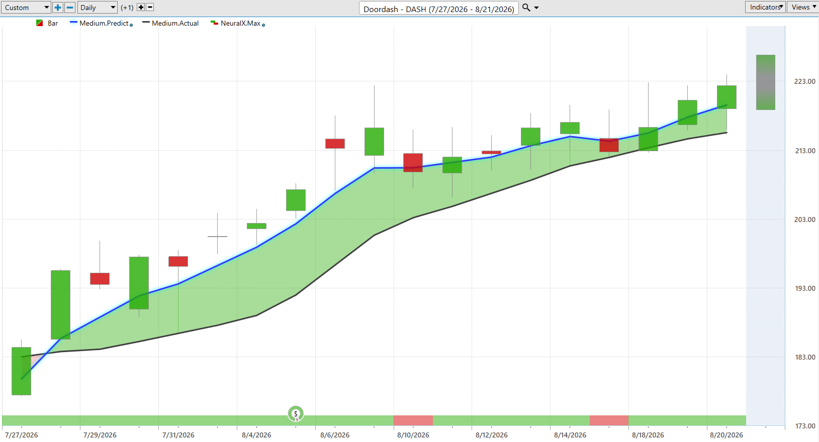Click the blue plus zoom-in button
The height and width of the screenshot is (442, 819).
(x=58, y=8)
